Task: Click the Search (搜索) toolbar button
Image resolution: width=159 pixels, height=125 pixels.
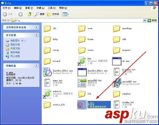Action: pyautogui.click(x=39, y=14)
